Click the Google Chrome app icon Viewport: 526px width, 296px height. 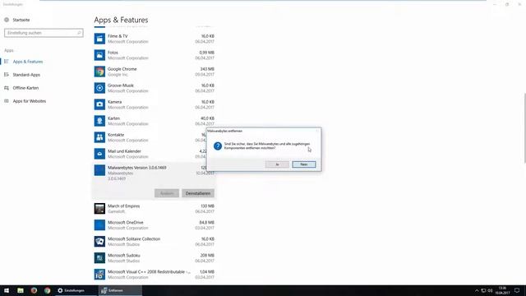pos(99,72)
